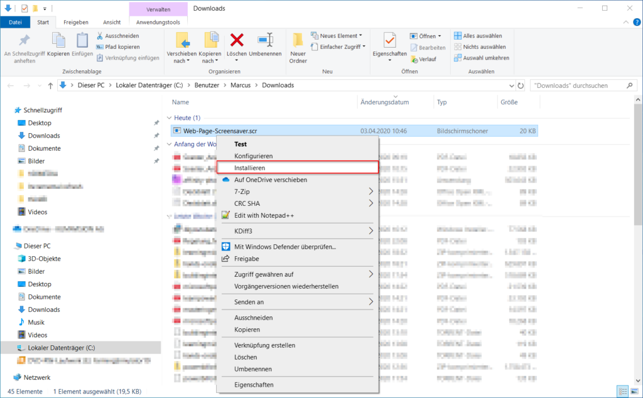Collapse the 'Heute (1)' group
This screenshot has width=643, height=398.
tap(170, 117)
